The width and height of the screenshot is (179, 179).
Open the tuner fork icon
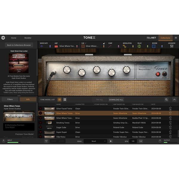(46, 141)
